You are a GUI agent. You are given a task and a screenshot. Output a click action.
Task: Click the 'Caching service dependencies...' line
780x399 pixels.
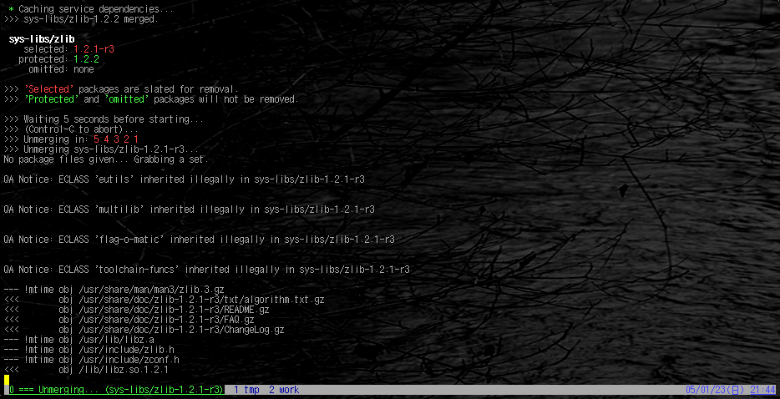[x=92, y=9]
